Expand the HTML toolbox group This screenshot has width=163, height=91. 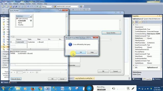[2, 65]
